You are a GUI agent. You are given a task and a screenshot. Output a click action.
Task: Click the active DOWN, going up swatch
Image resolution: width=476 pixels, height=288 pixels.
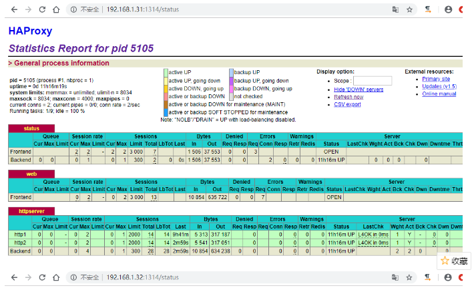pyautogui.click(x=166, y=89)
